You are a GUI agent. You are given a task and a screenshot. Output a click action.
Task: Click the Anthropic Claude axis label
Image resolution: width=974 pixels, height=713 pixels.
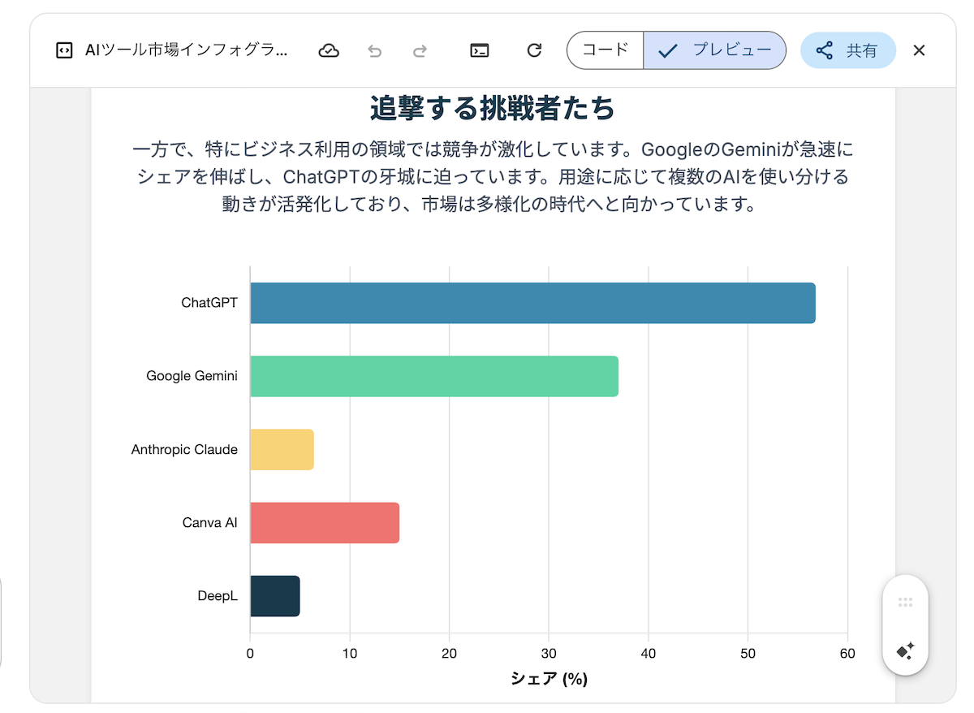click(184, 449)
